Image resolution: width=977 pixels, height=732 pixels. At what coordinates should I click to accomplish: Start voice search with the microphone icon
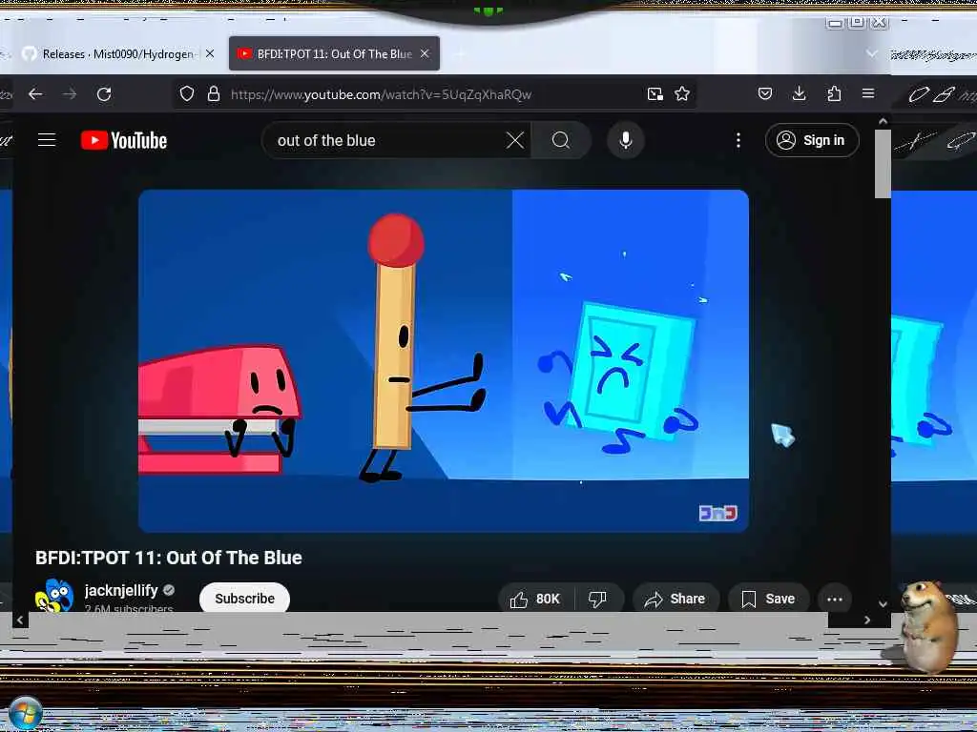point(626,141)
